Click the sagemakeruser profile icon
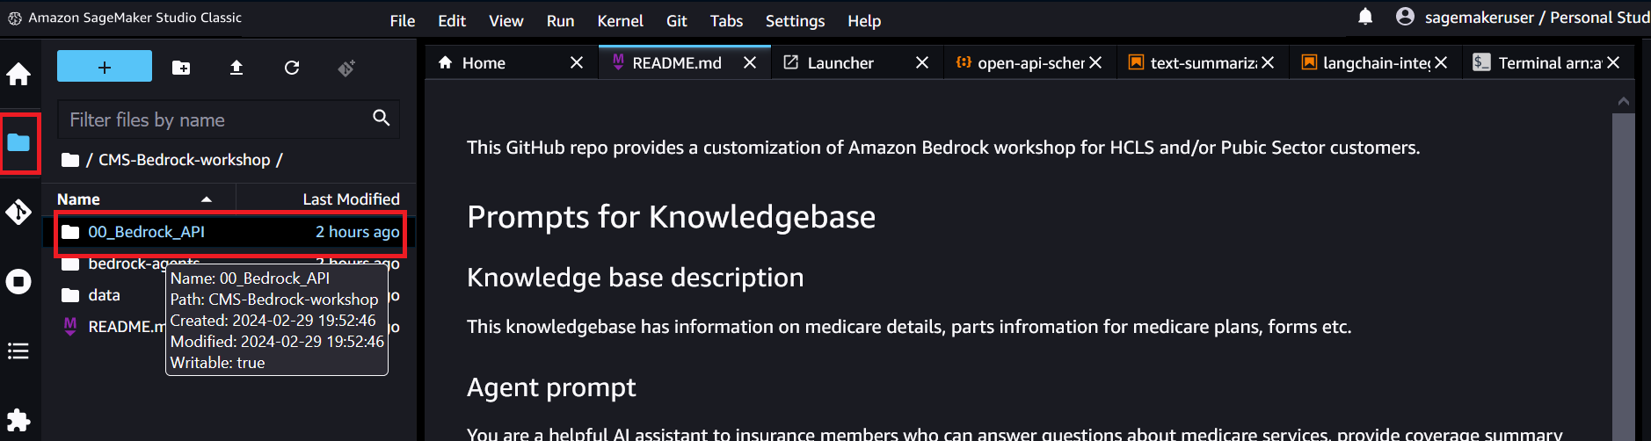Screen dimensions: 1651x441 coord(1405,17)
